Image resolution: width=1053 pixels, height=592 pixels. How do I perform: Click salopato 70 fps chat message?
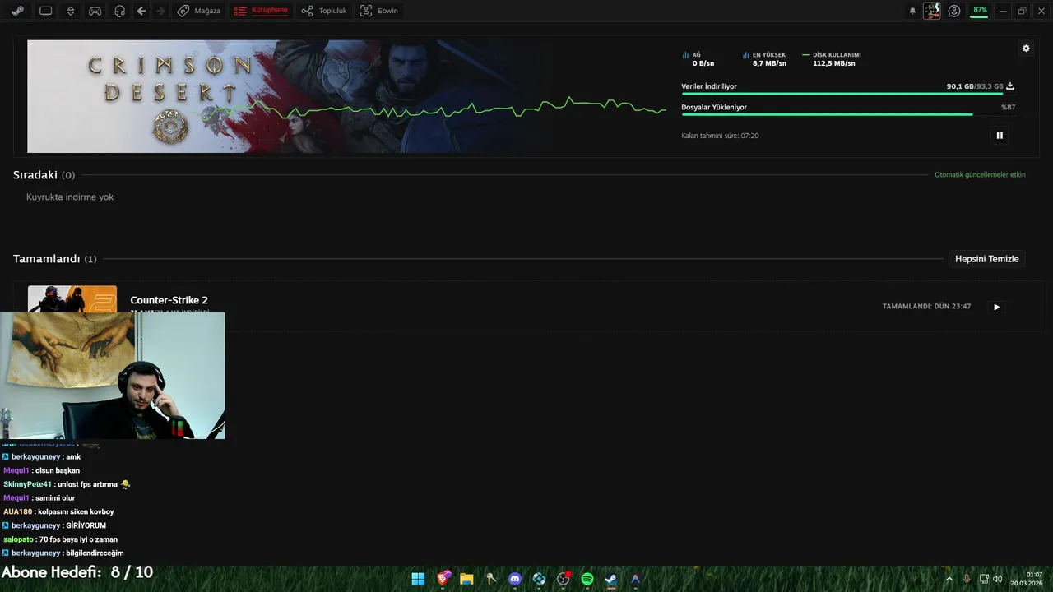[60, 539]
